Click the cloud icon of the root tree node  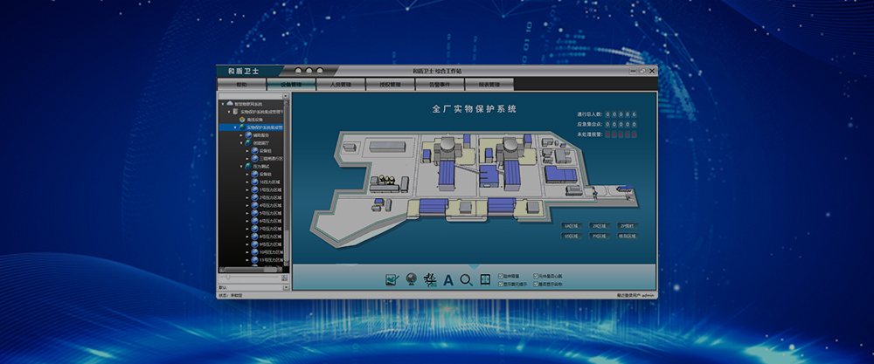[230, 104]
